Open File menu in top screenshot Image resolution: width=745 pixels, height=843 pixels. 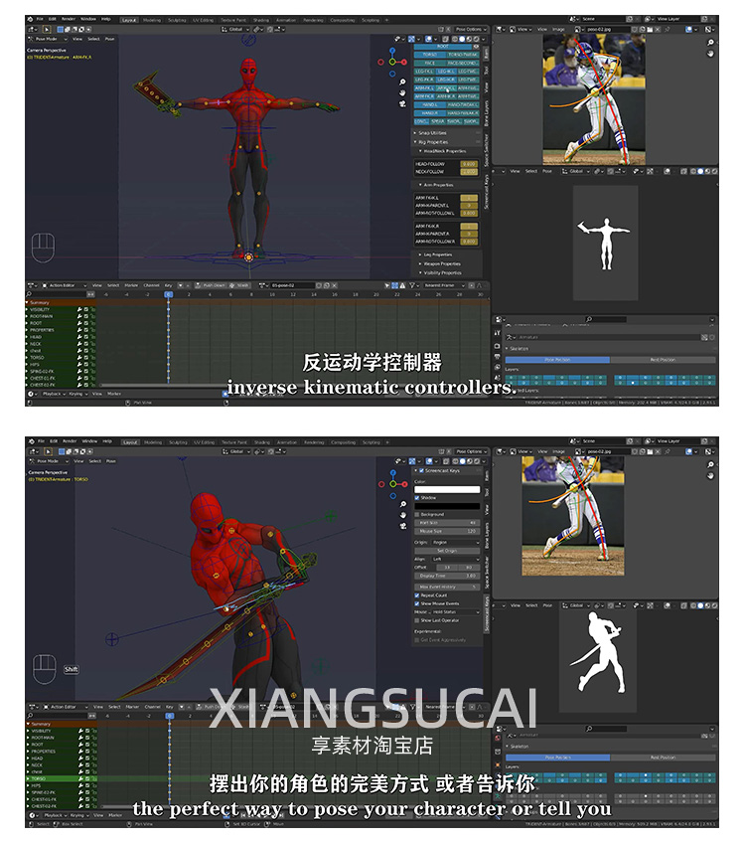point(40,19)
